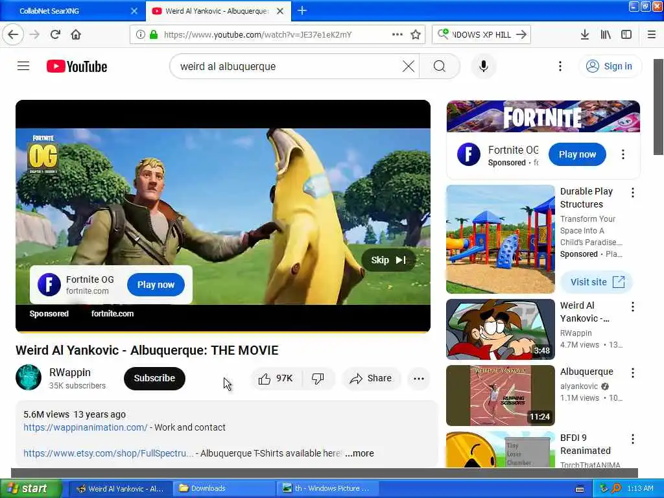The image size is (664, 498).
Task: Open Weird Al Yankovic RWappin thumbnail
Action: pyautogui.click(x=501, y=329)
